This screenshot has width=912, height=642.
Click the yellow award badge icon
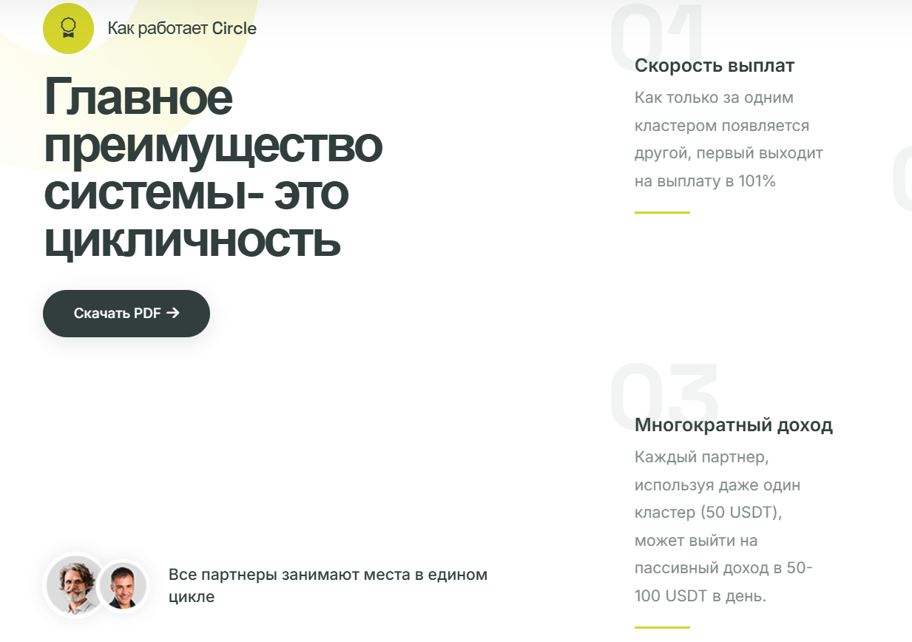[x=68, y=29]
